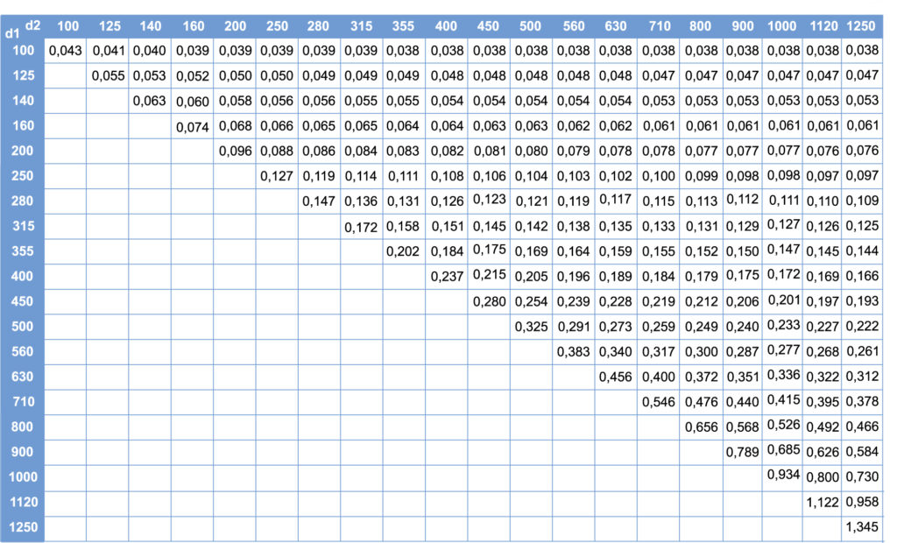Click the column header labeled 1250

(x=862, y=26)
